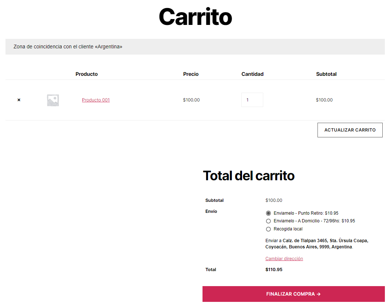Open the Producto 001 placeholder thumbnail

(53, 100)
